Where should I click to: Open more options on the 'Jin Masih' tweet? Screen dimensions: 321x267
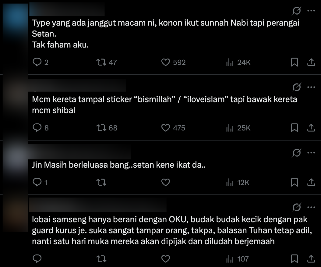point(311,152)
